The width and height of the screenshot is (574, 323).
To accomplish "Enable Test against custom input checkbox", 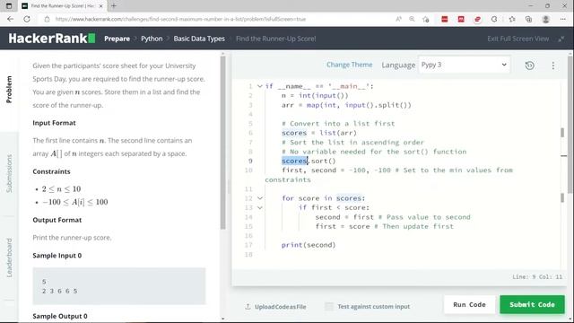I will 329,307.
